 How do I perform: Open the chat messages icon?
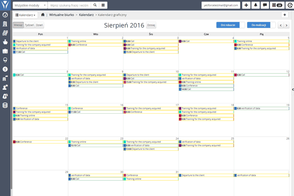[x=265, y=5]
